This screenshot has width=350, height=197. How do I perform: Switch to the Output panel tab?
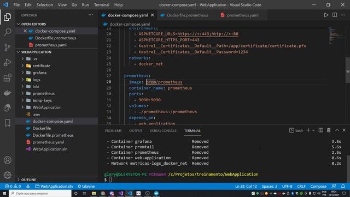pos(136,130)
